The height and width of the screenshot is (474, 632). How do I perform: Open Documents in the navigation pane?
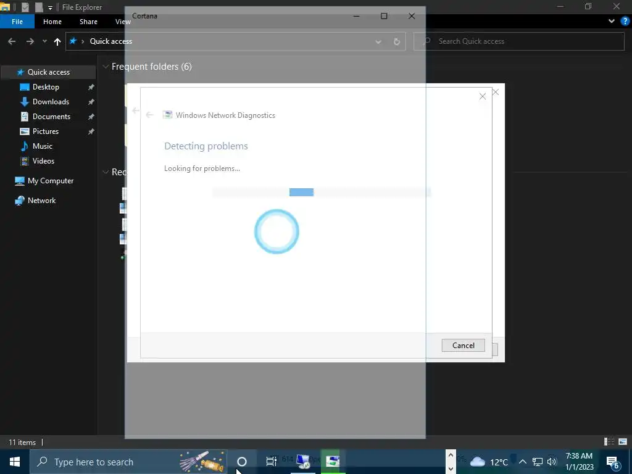(52, 117)
